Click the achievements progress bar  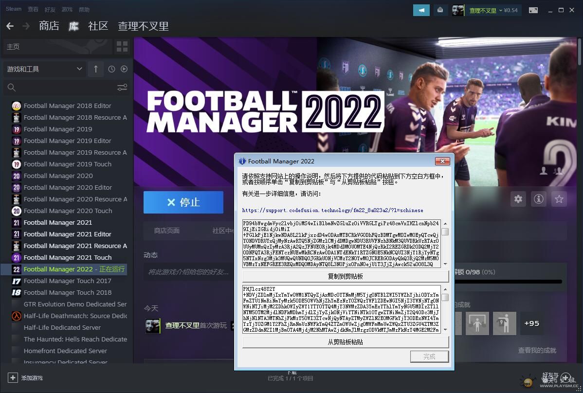[x=508, y=282]
